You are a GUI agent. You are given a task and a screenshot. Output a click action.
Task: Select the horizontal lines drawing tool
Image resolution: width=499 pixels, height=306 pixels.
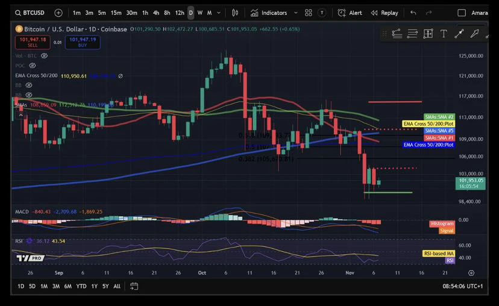[412, 34]
